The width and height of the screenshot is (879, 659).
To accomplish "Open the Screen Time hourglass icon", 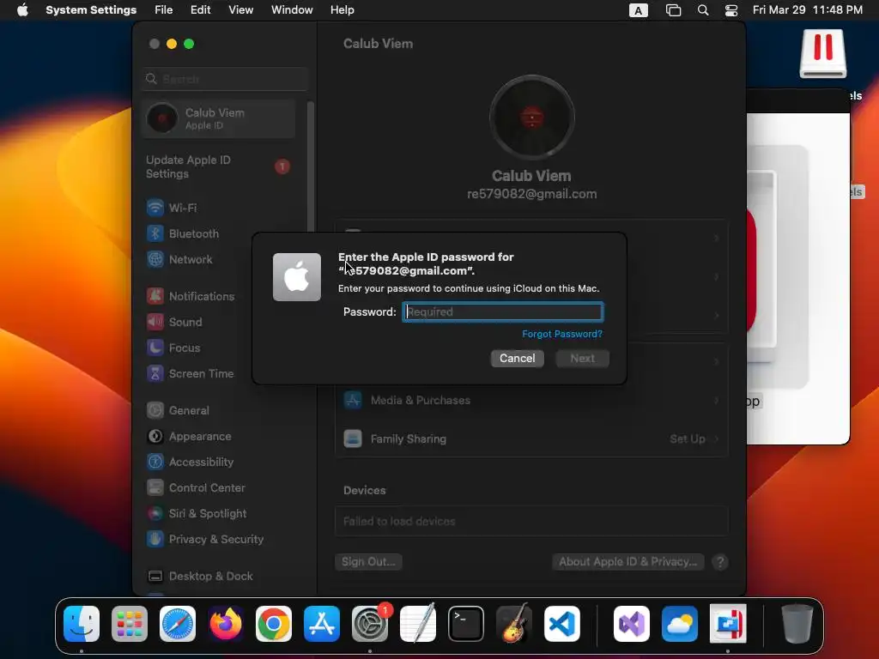I will (155, 373).
